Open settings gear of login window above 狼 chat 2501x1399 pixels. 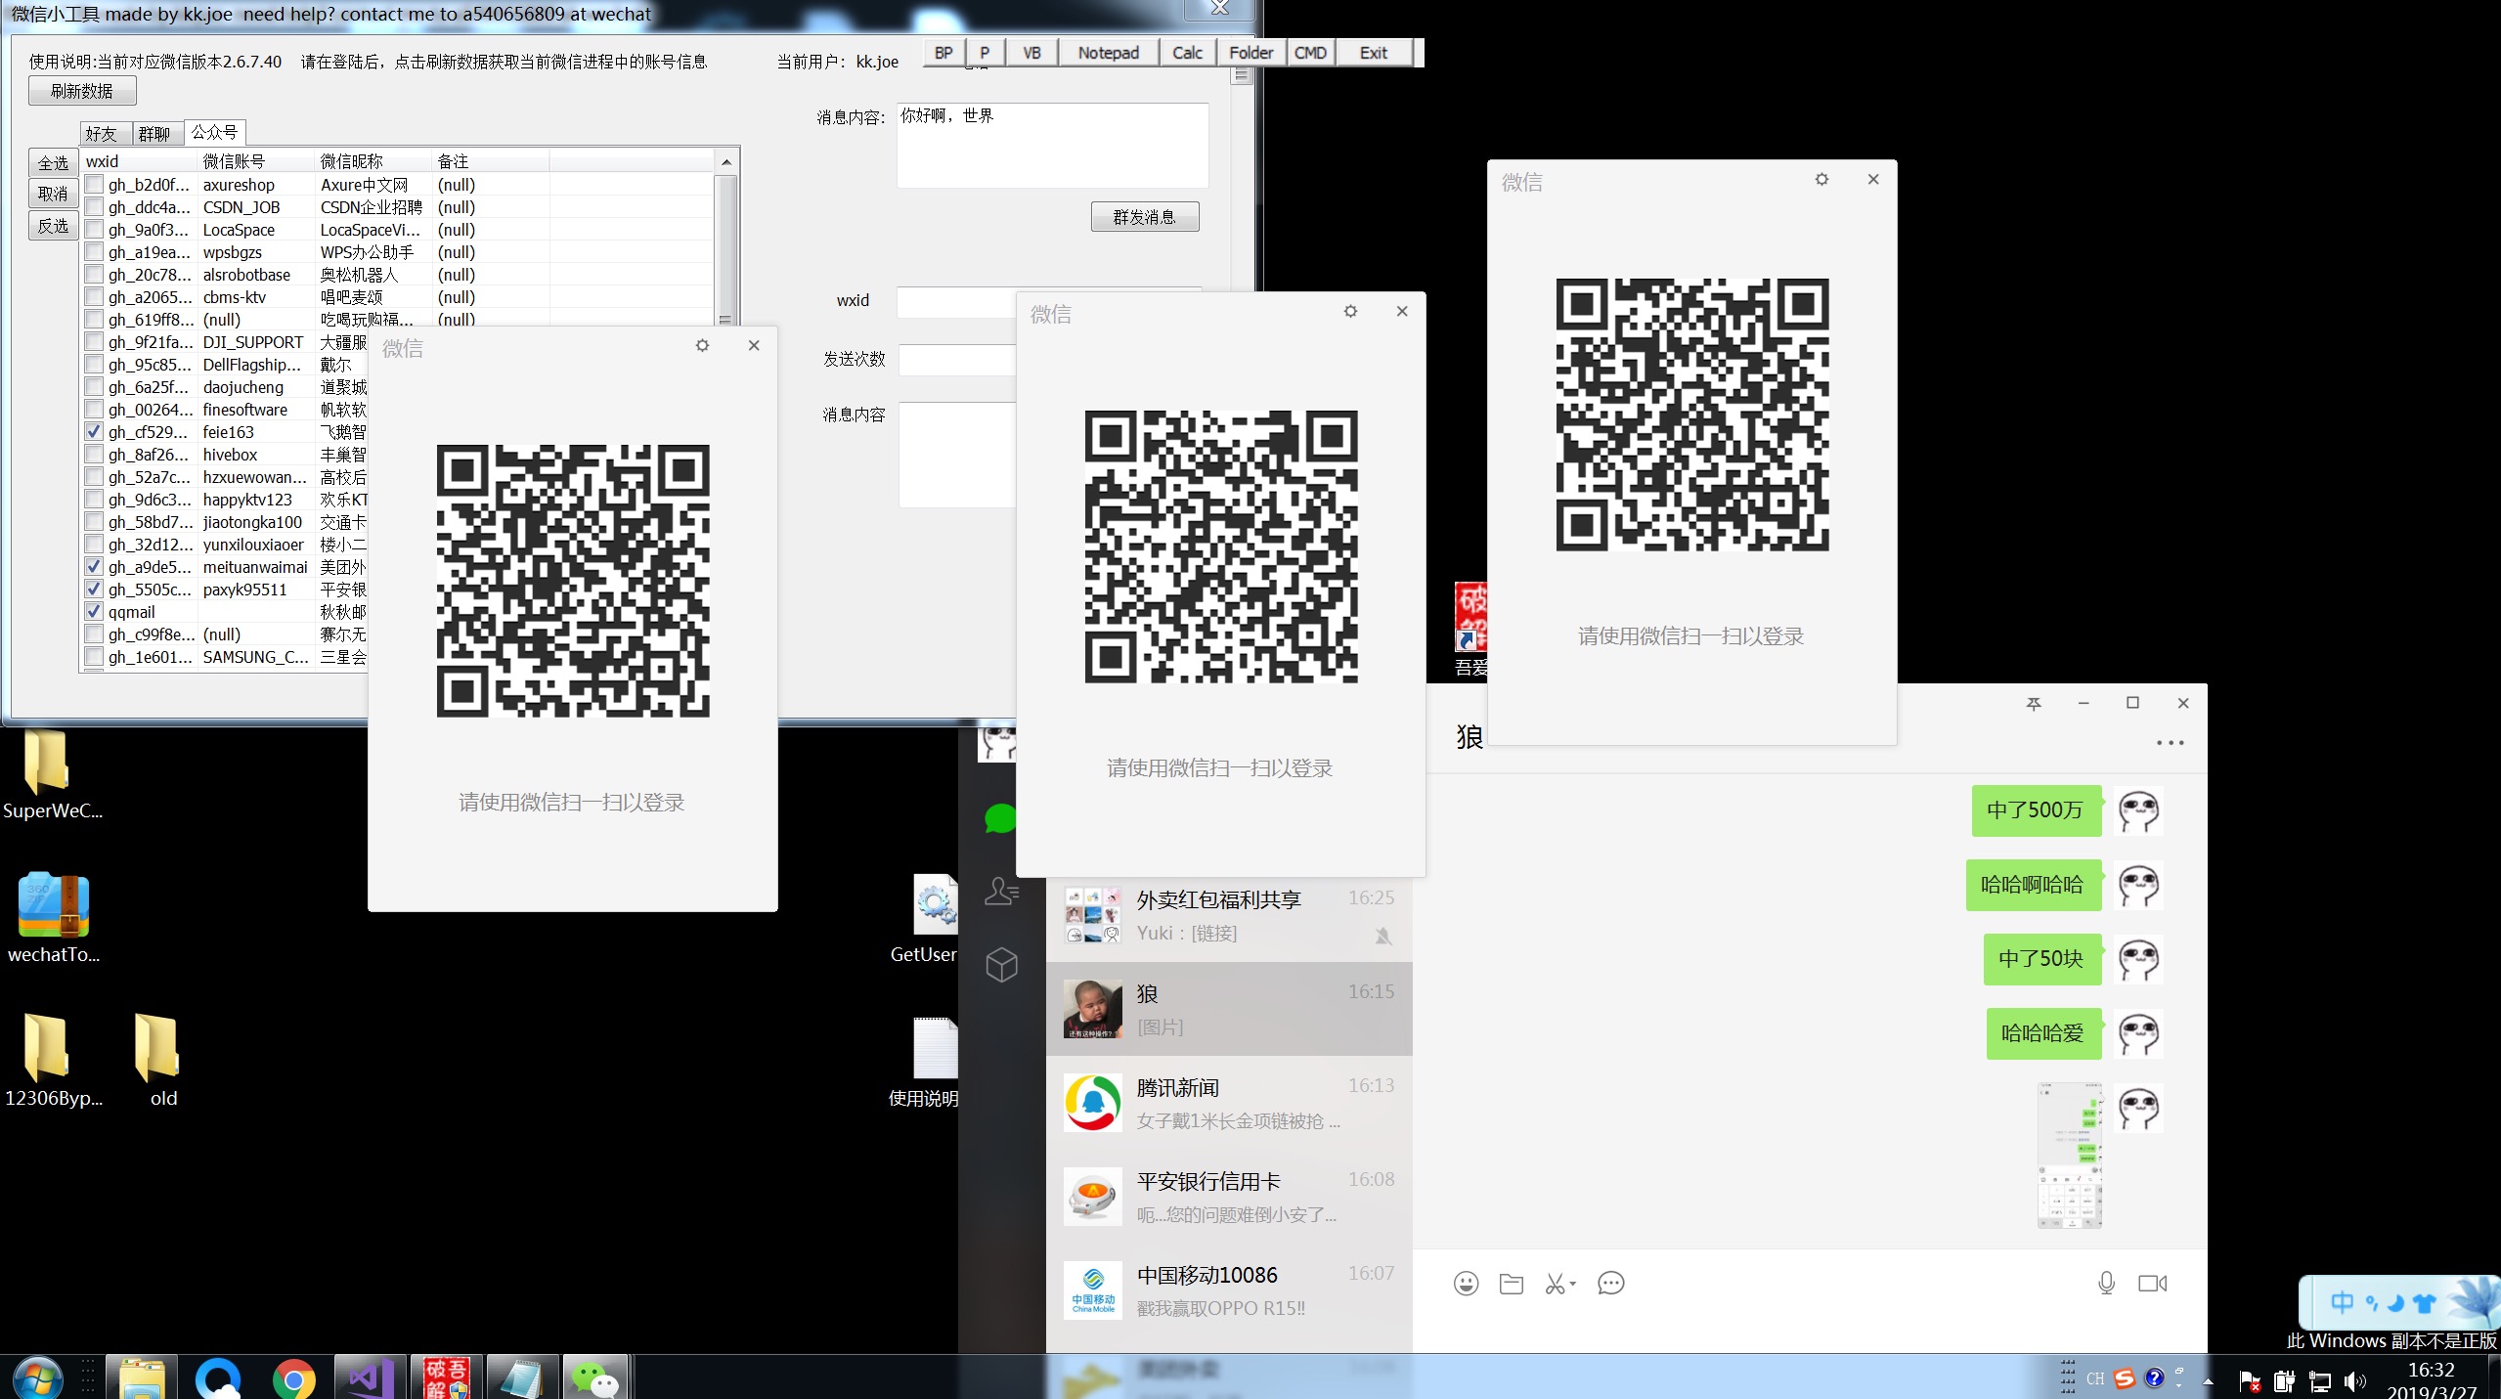click(1821, 179)
